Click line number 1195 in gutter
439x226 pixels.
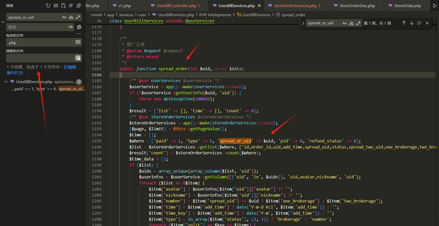click(x=97, y=141)
